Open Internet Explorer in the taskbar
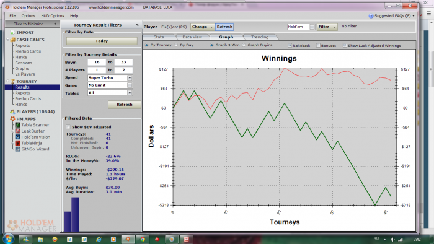 [99, 239]
